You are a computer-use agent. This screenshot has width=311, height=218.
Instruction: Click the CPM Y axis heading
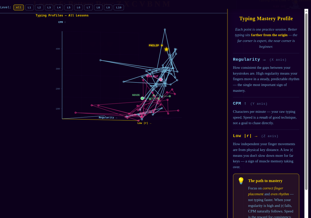point(250,103)
